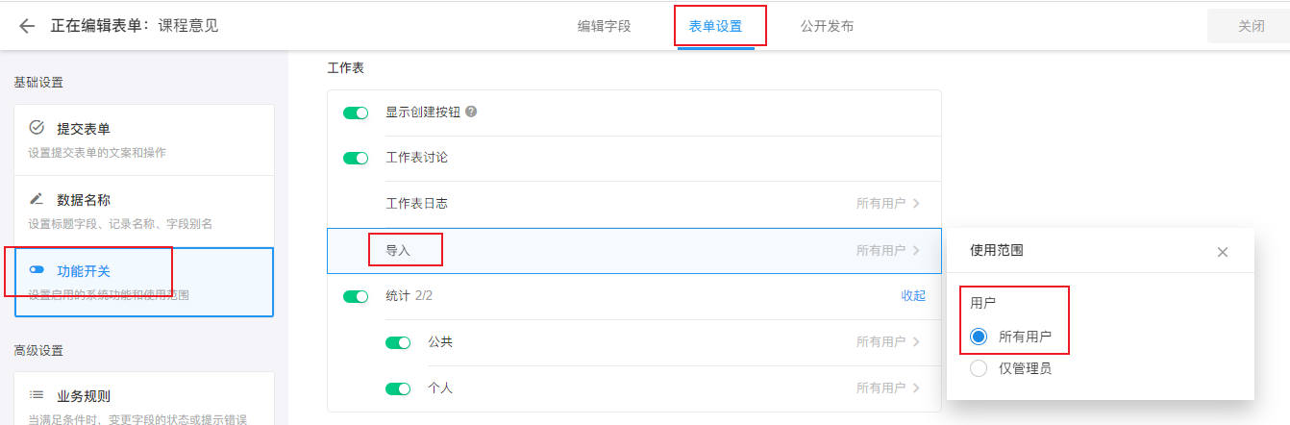Switch to the 编辑字段 tab

pyautogui.click(x=604, y=26)
